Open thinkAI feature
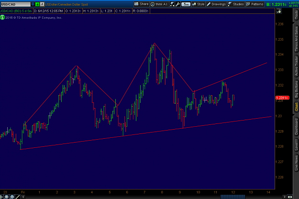This screenshot has height=199, width=299. click(x=159, y=4)
